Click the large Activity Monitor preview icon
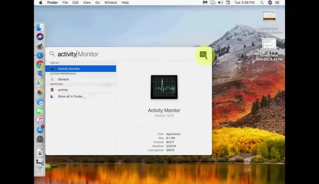 pyautogui.click(x=164, y=87)
